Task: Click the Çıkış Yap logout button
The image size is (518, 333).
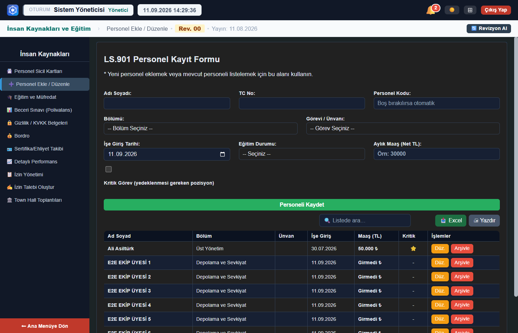Action: coord(496,10)
